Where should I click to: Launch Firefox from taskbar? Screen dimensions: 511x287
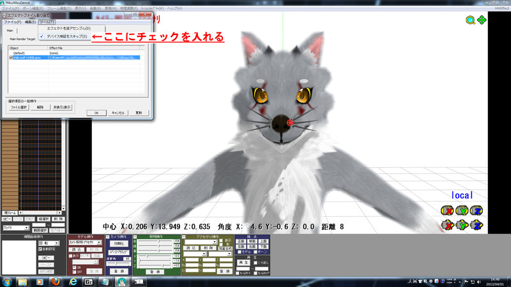(56, 282)
